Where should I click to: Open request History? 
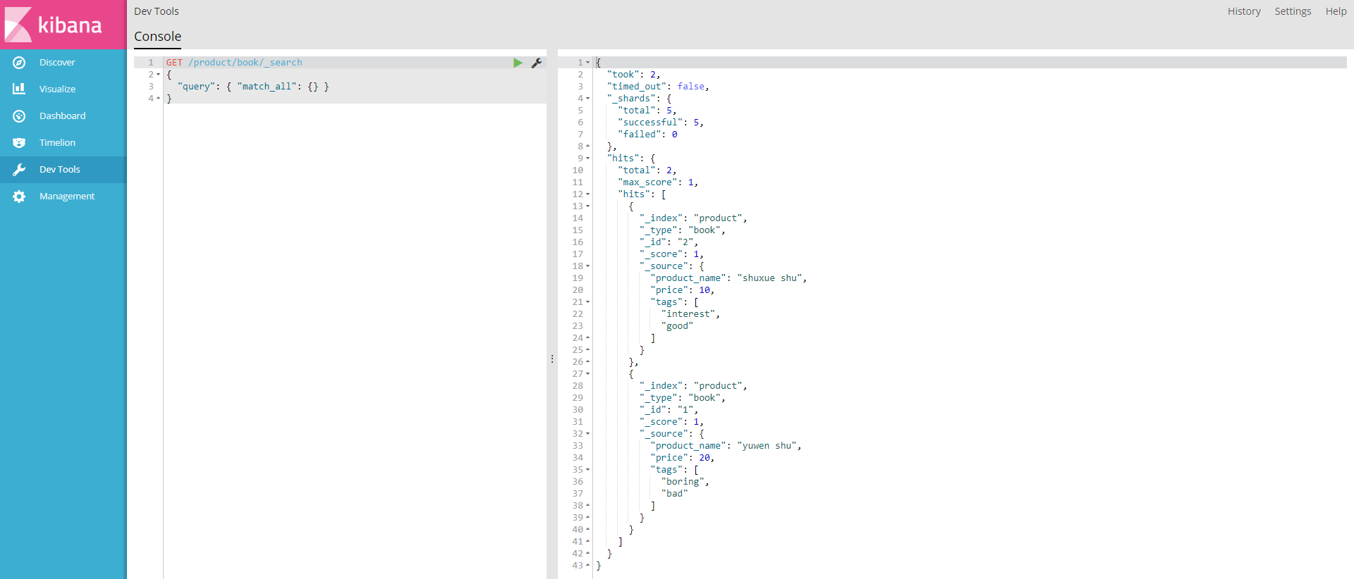(x=1244, y=11)
